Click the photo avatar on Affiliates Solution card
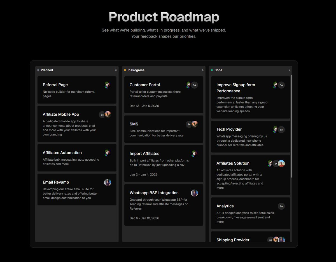The image size is (336, 262). (x=281, y=163)
